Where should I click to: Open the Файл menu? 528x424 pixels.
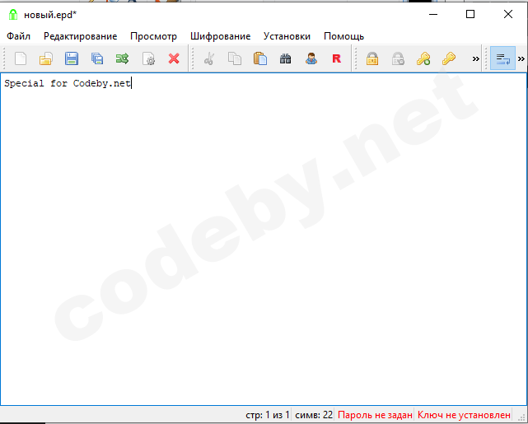18,36
